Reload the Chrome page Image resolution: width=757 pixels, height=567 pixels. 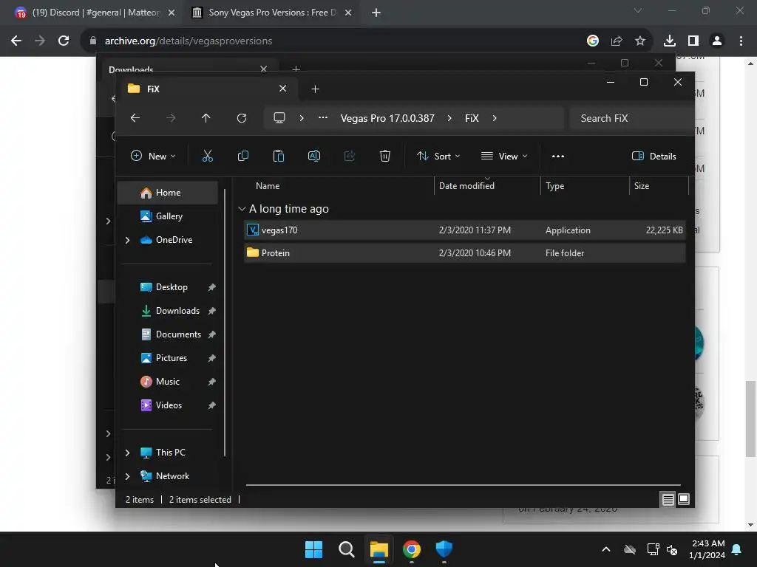click(64, 41)
